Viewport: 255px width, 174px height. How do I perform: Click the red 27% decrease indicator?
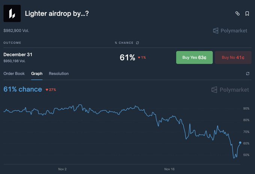[51, 90]
